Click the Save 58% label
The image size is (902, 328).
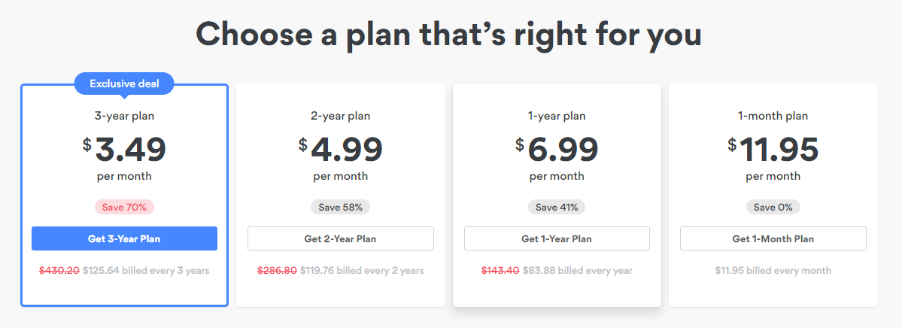tap(341, 207)
